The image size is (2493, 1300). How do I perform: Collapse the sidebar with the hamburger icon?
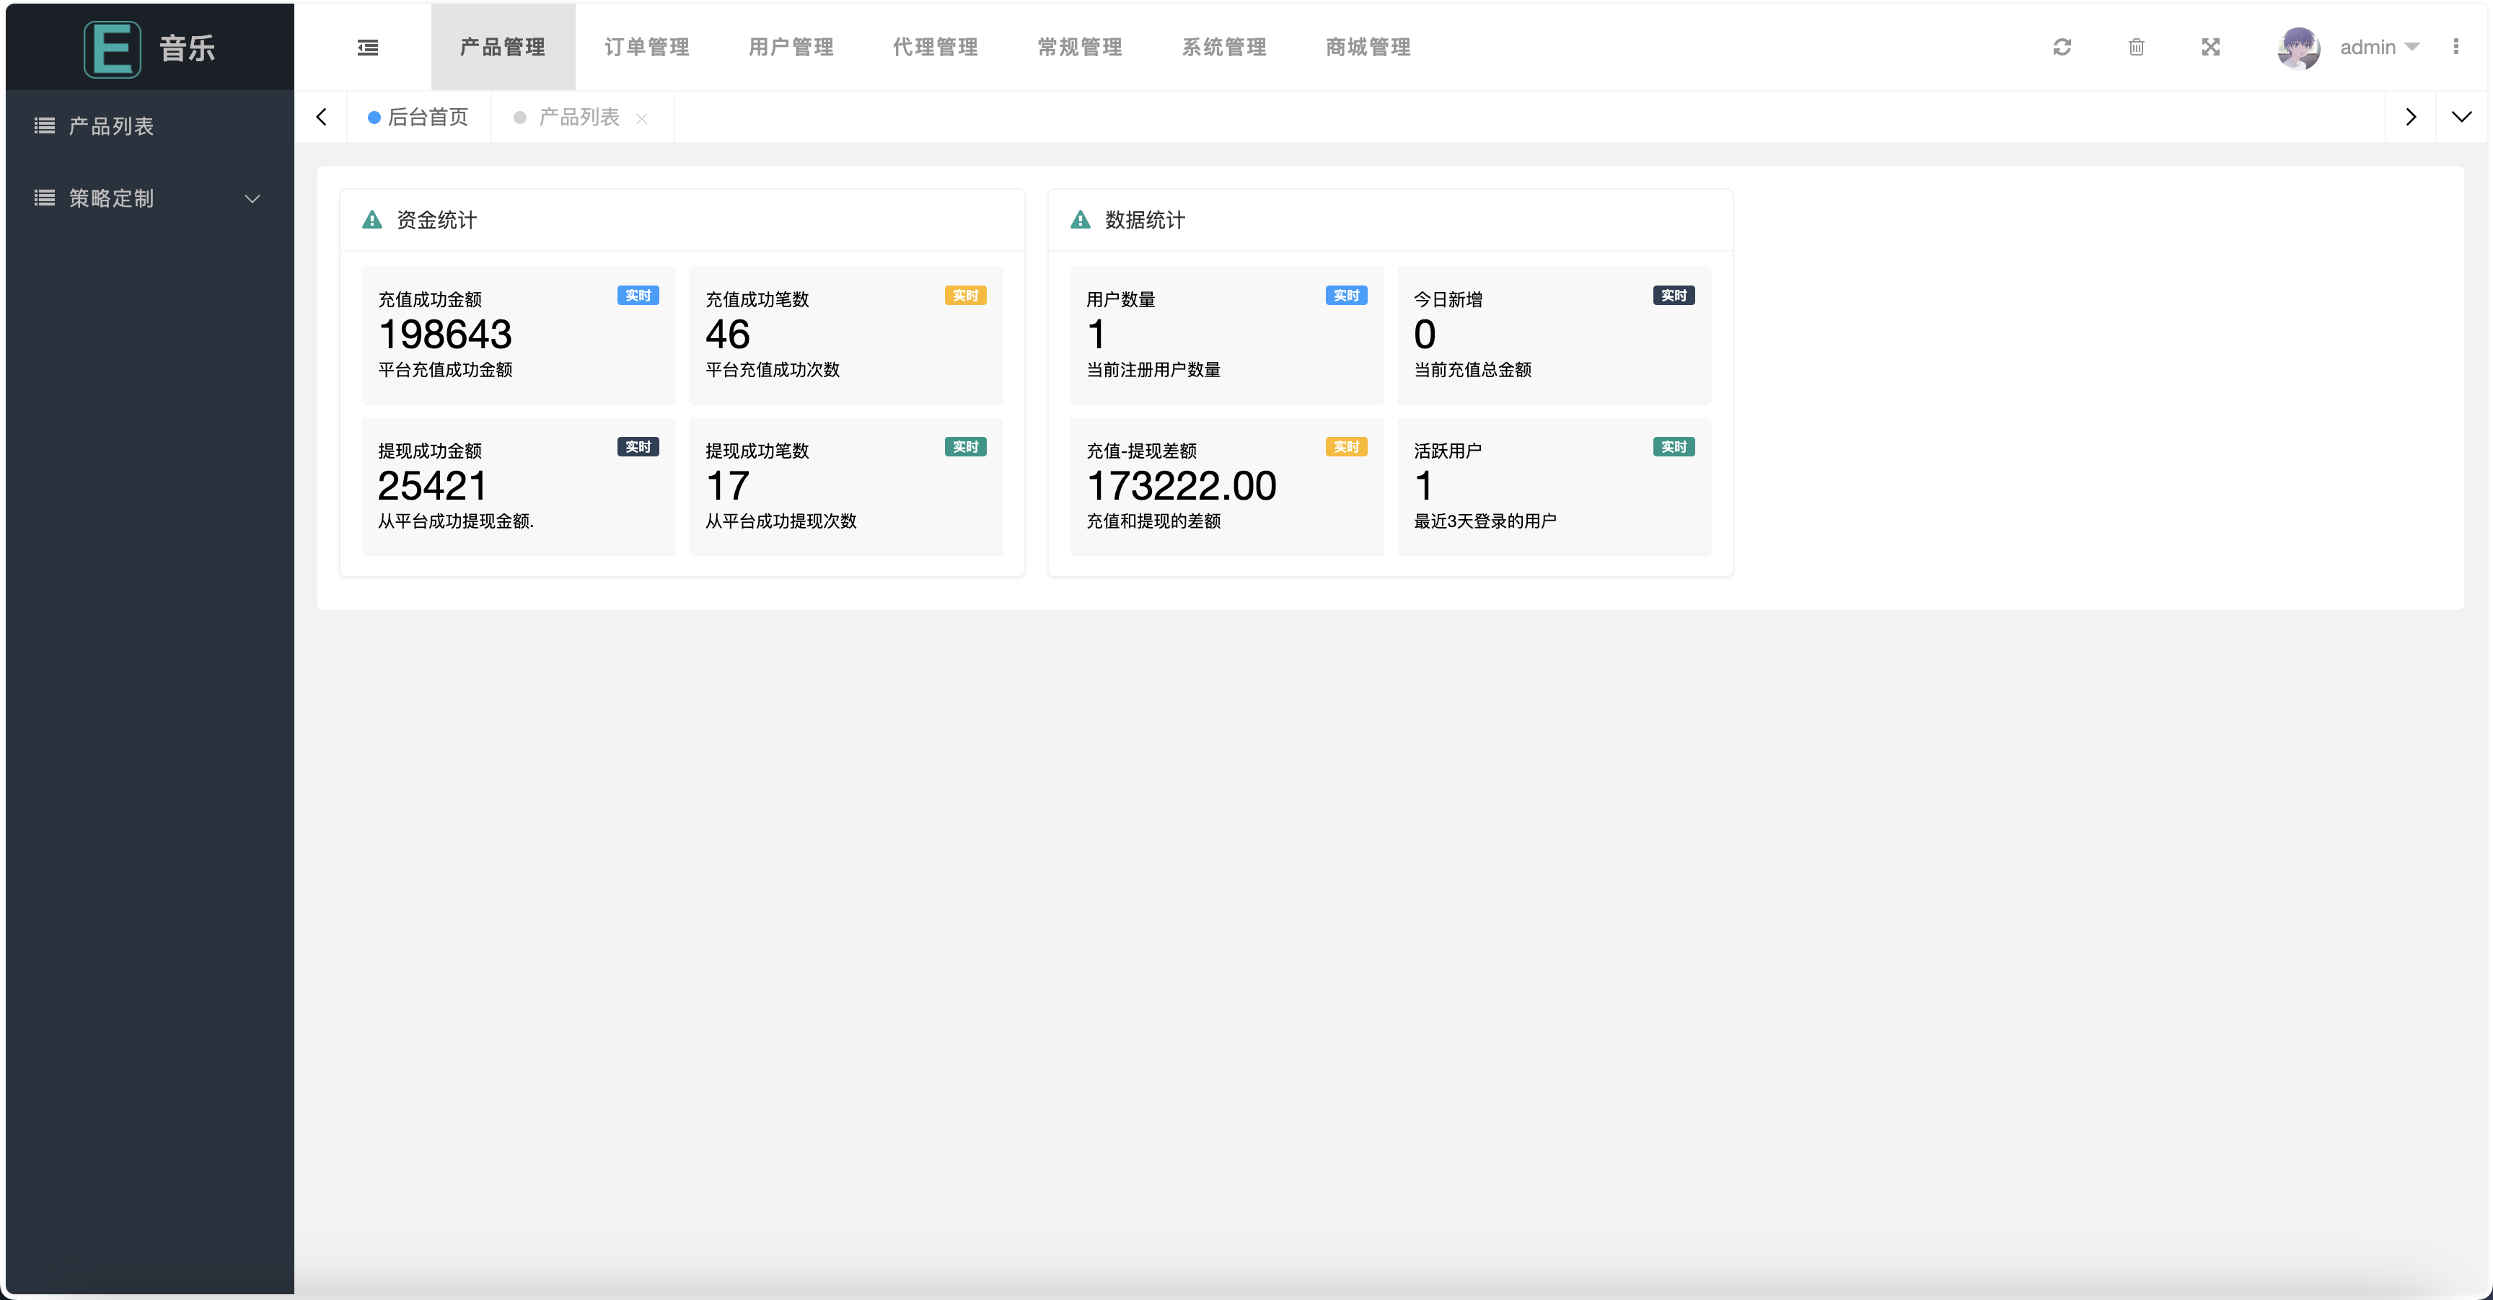click(368, 48)
